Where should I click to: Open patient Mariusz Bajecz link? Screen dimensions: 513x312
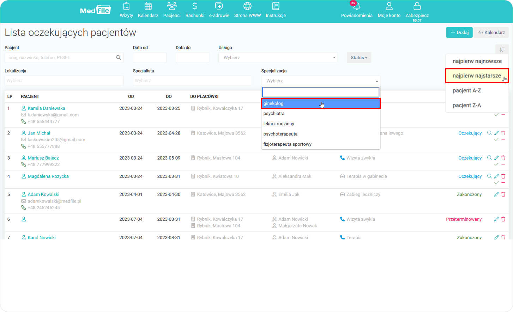[43, 158]
